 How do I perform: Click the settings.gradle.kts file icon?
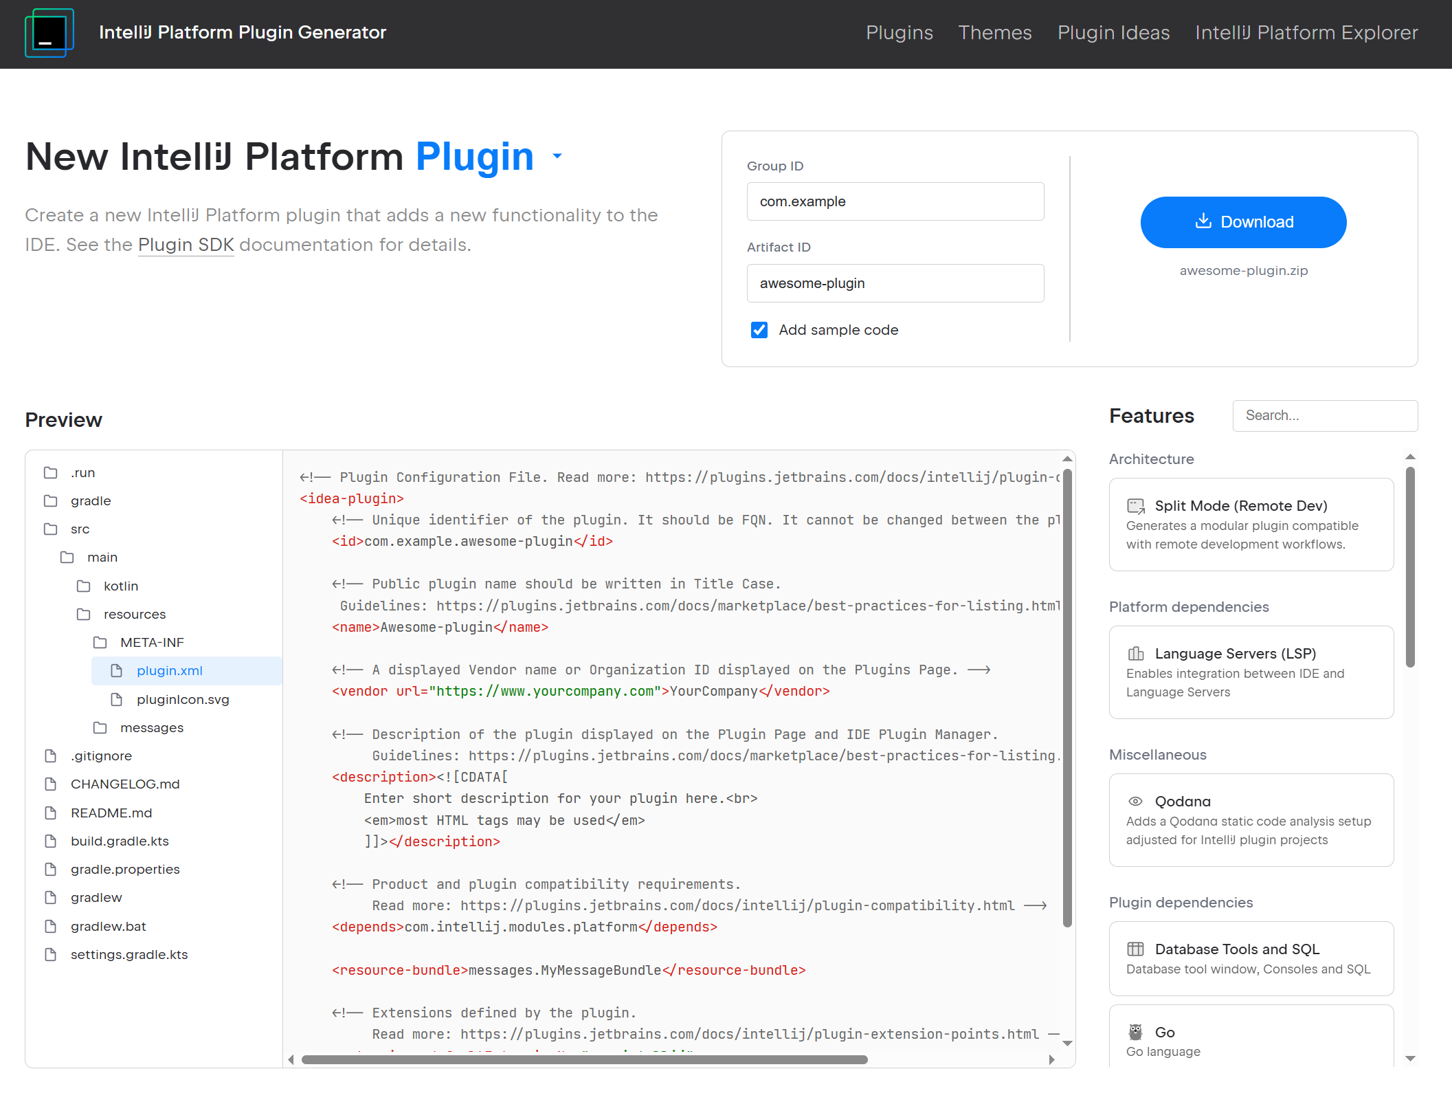pos(51,955)
